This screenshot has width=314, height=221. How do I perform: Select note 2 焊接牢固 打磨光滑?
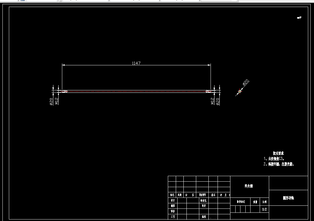[279, 164]
